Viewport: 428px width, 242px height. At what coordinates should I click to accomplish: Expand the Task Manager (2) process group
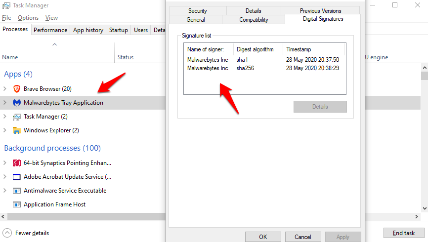tap(4, 117)
